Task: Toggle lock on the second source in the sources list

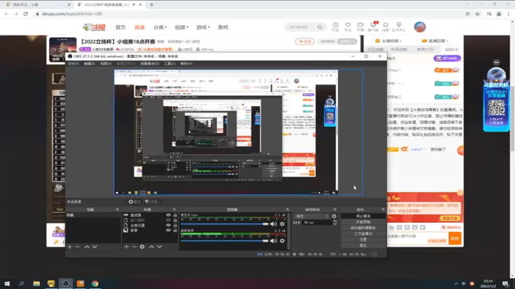Action: click(x=175, y=220)
